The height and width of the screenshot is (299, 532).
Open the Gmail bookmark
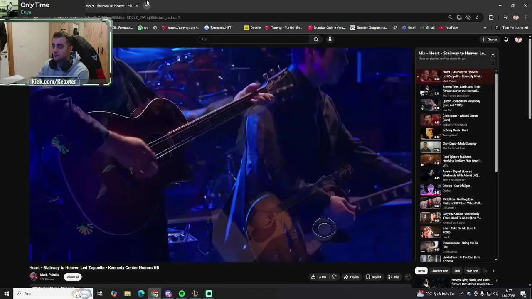coord(427,28)
